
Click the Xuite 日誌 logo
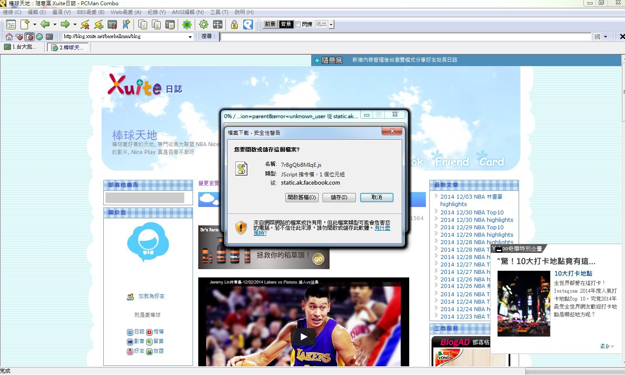(145, 85)
